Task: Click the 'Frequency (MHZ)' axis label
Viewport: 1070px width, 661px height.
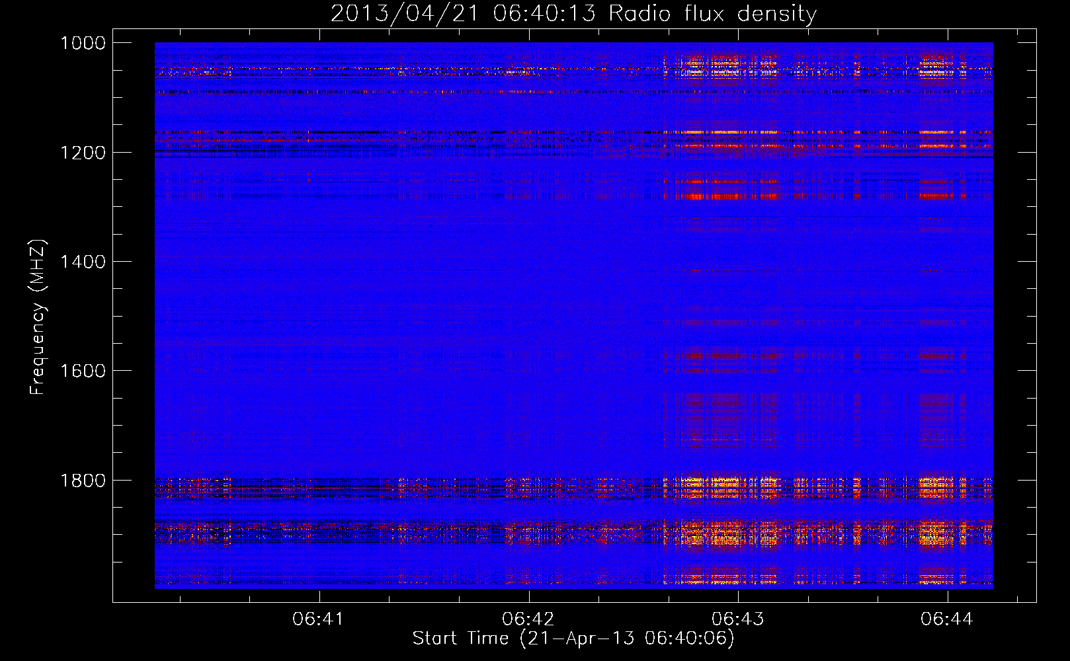Action: pos(38,317)
